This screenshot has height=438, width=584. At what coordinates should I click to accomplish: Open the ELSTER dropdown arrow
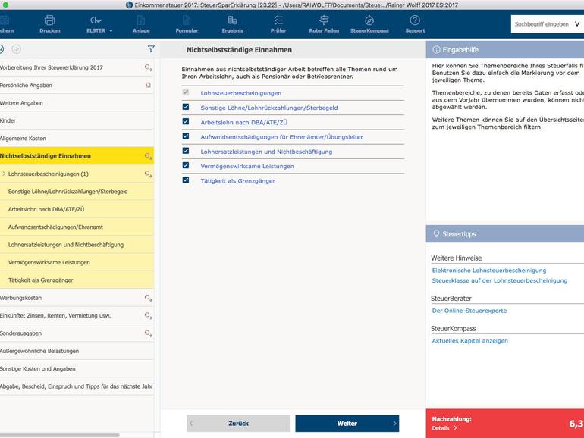coord(111,31)
